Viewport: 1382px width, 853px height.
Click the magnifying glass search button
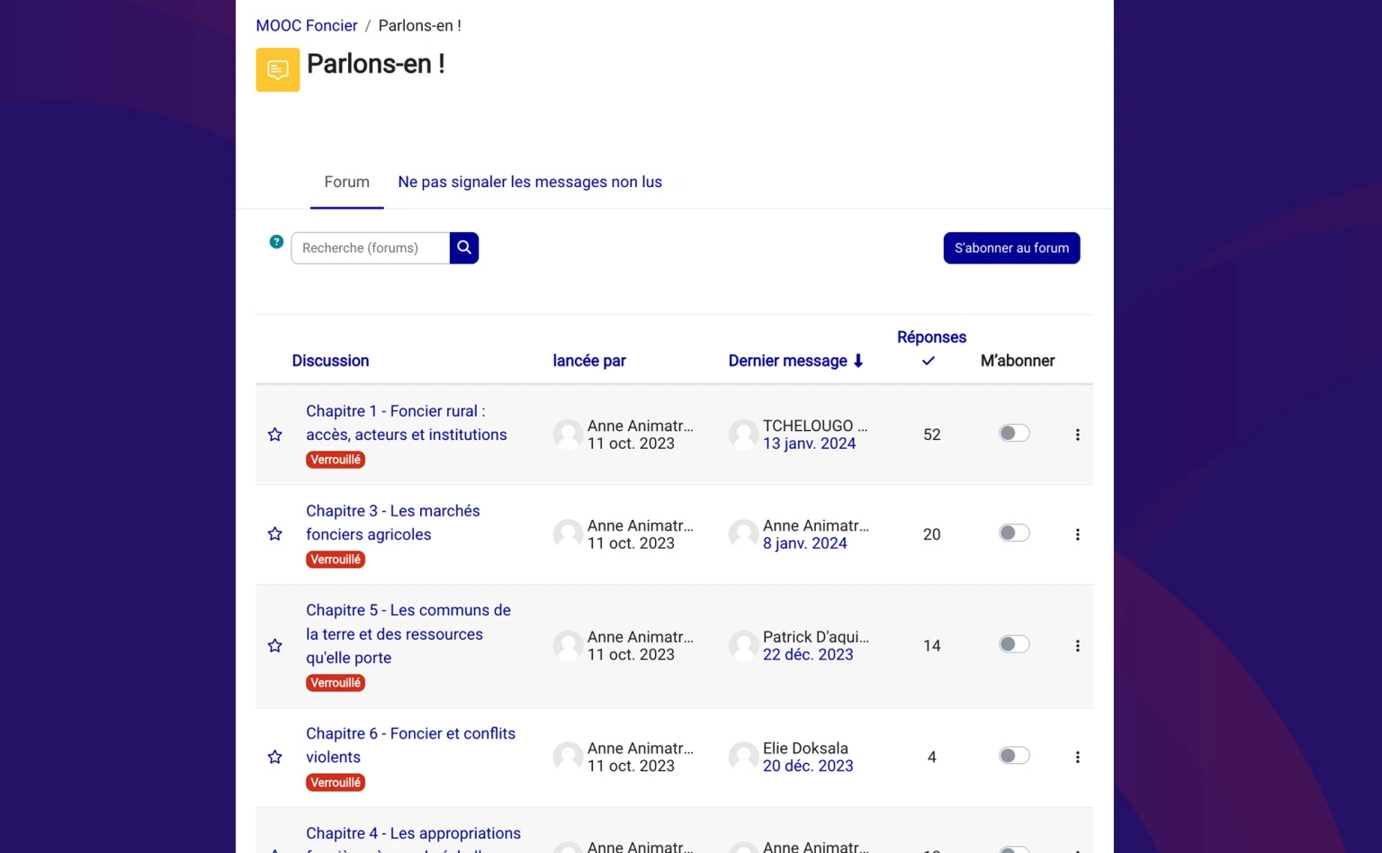(464, 247)
